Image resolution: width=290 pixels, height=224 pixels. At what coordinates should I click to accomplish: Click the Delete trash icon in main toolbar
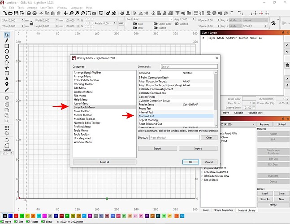(x=59, y=13)
